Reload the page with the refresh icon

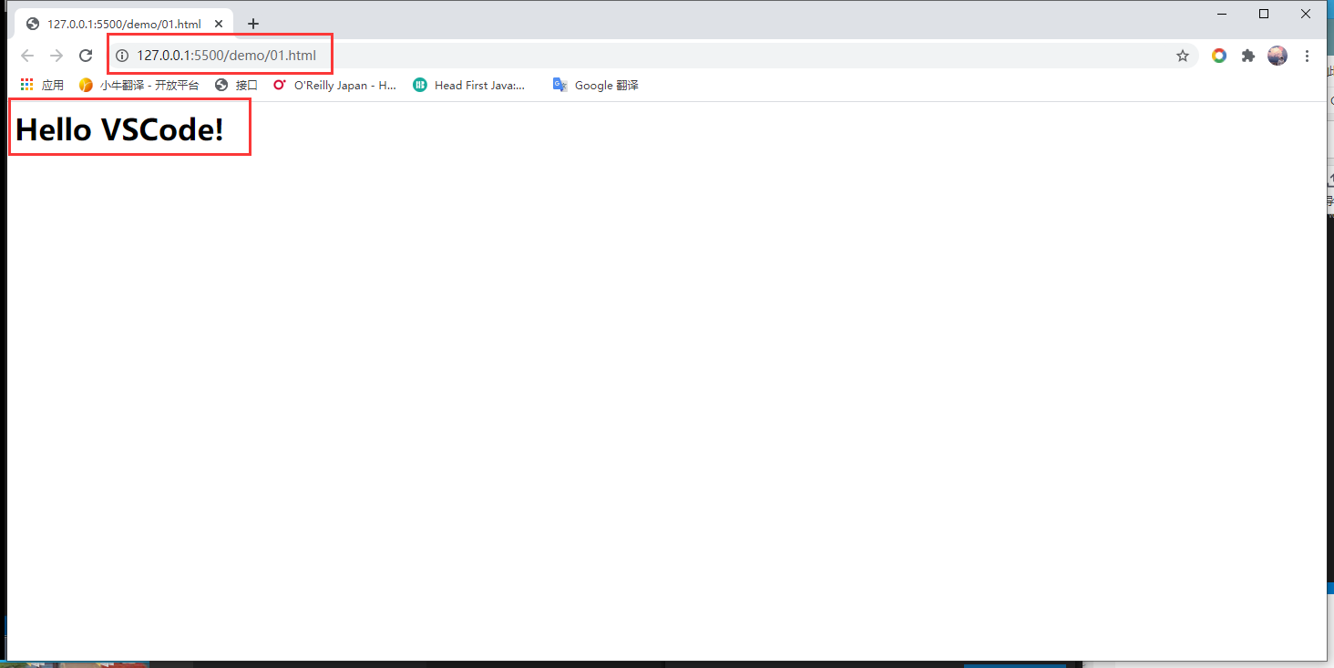pyautogui.click(x=86, y=56)
